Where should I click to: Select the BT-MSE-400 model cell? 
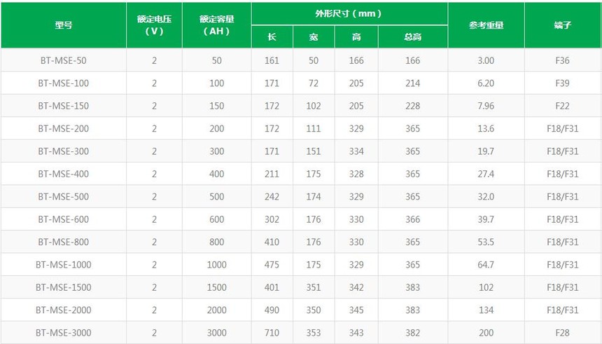point(64,174)
